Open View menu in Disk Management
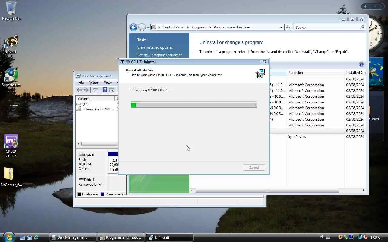The width and height of the screenshot is (388, 242). [x=108, y=83]
